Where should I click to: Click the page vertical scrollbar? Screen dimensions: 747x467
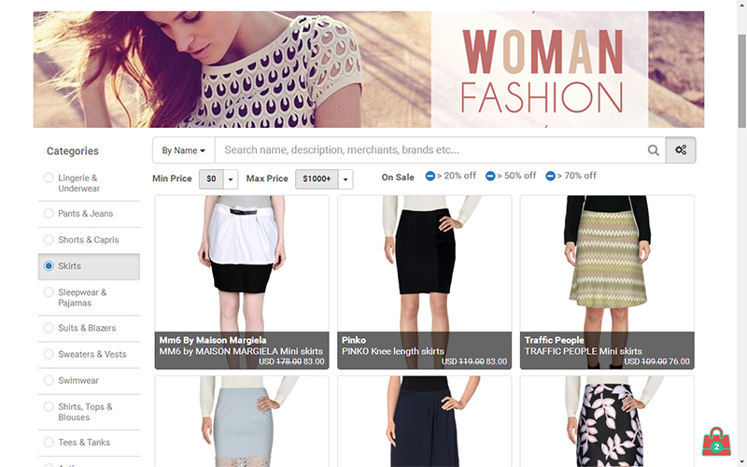[741, 81]
